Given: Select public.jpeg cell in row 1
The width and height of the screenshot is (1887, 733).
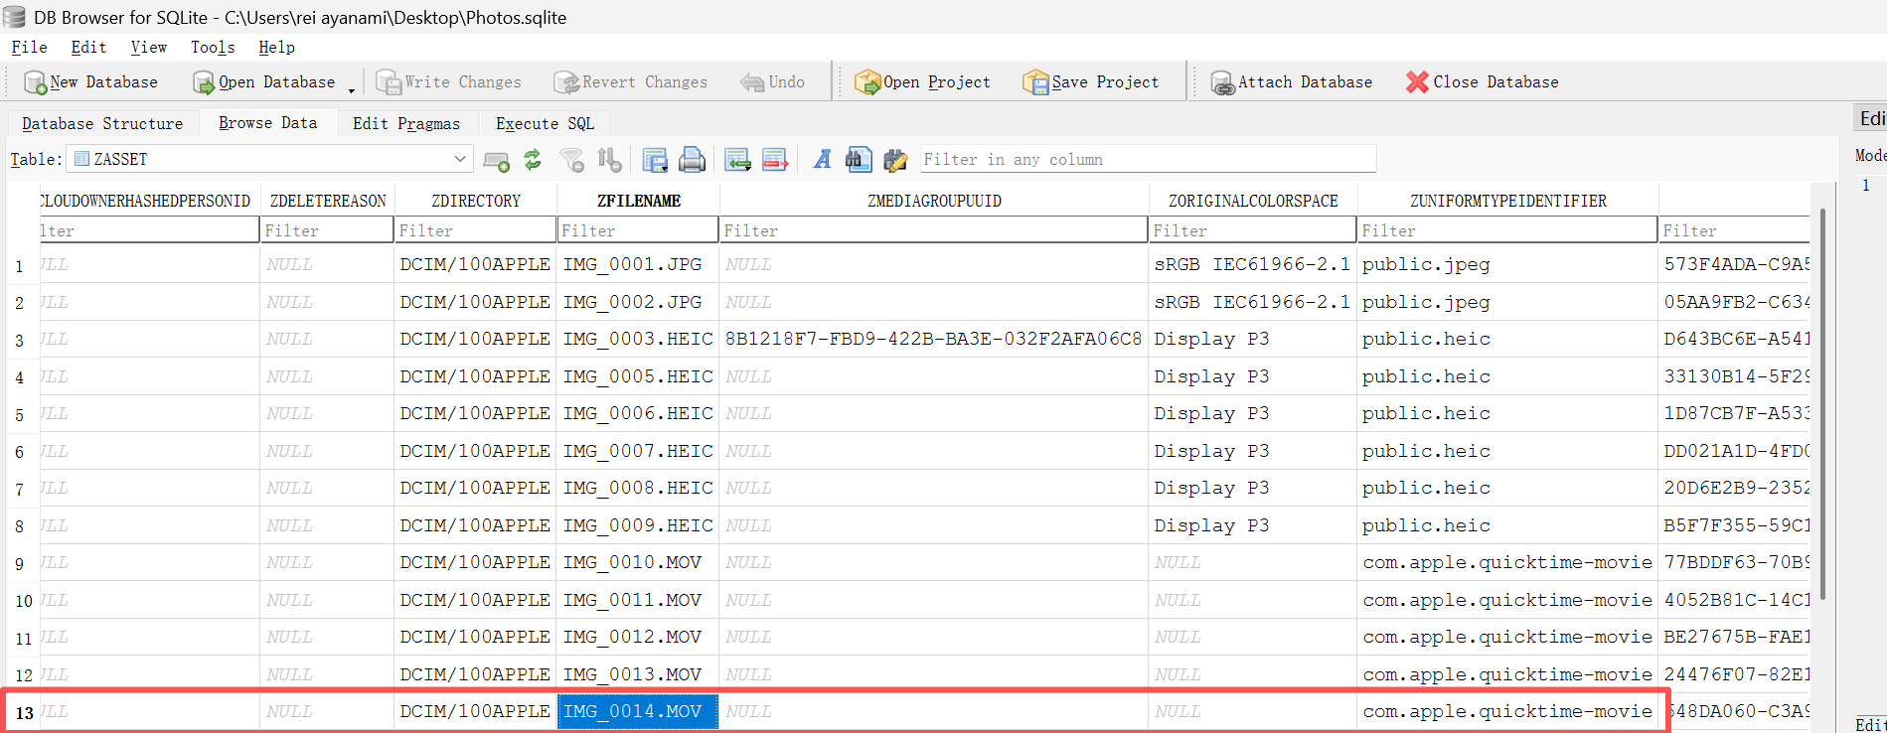Looking at the screenshot, I should click(x=1507, y=265).
